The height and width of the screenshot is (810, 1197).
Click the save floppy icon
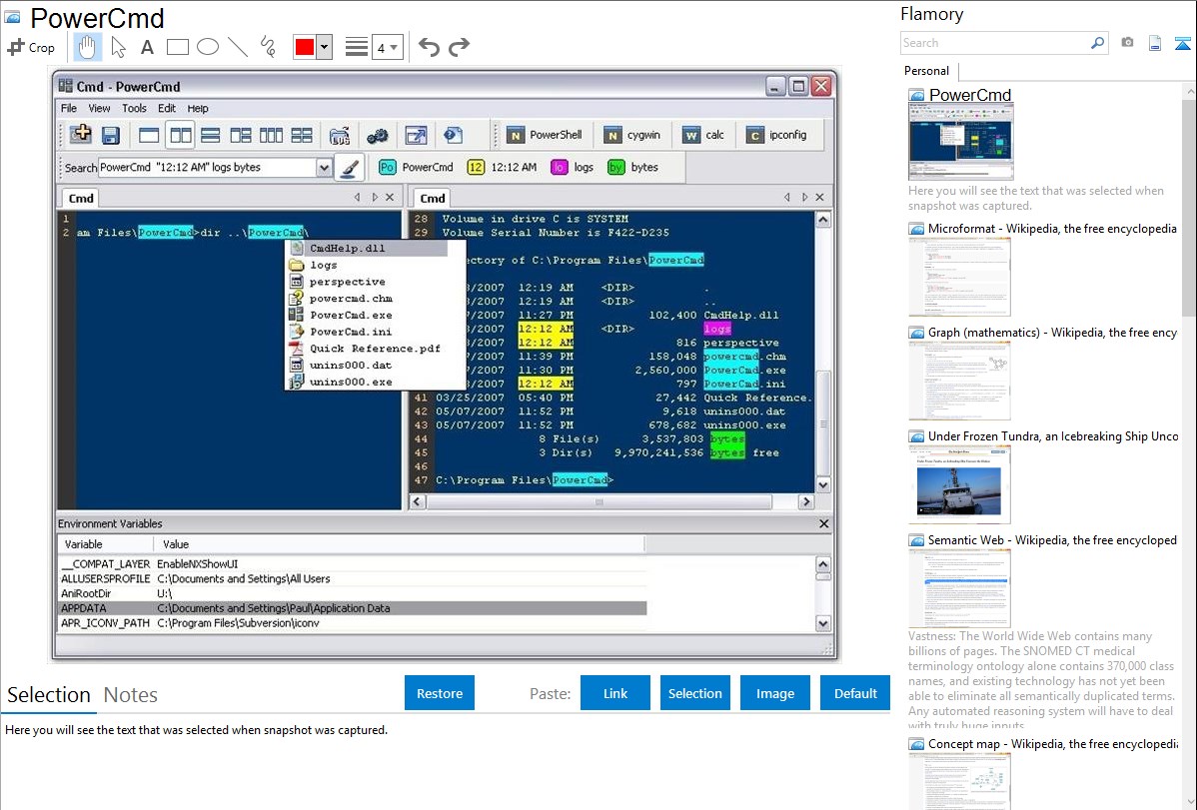point(111,135)
